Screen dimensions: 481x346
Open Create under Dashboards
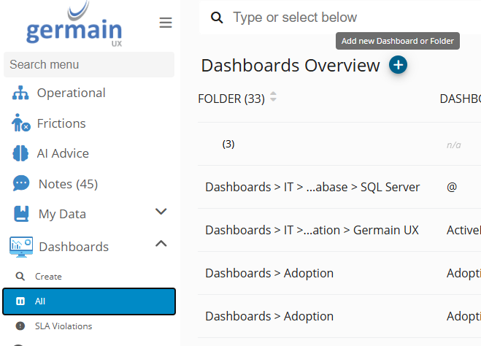[x=48, y=277]
